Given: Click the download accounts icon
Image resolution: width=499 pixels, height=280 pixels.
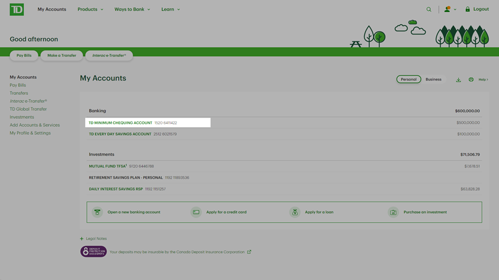Looking at the screenshot, I should pyautogui.click(x=459, y=80).
